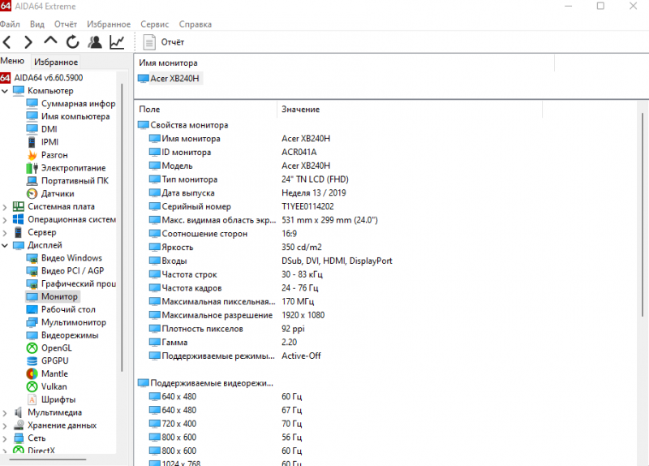This screenshot has height=466, width=649.
Task: Open the Рабочий стол item
Action: click(x=61, y=309)
